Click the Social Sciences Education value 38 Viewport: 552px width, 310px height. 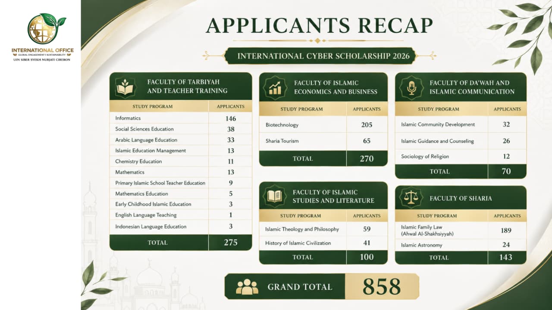(231, 129)
